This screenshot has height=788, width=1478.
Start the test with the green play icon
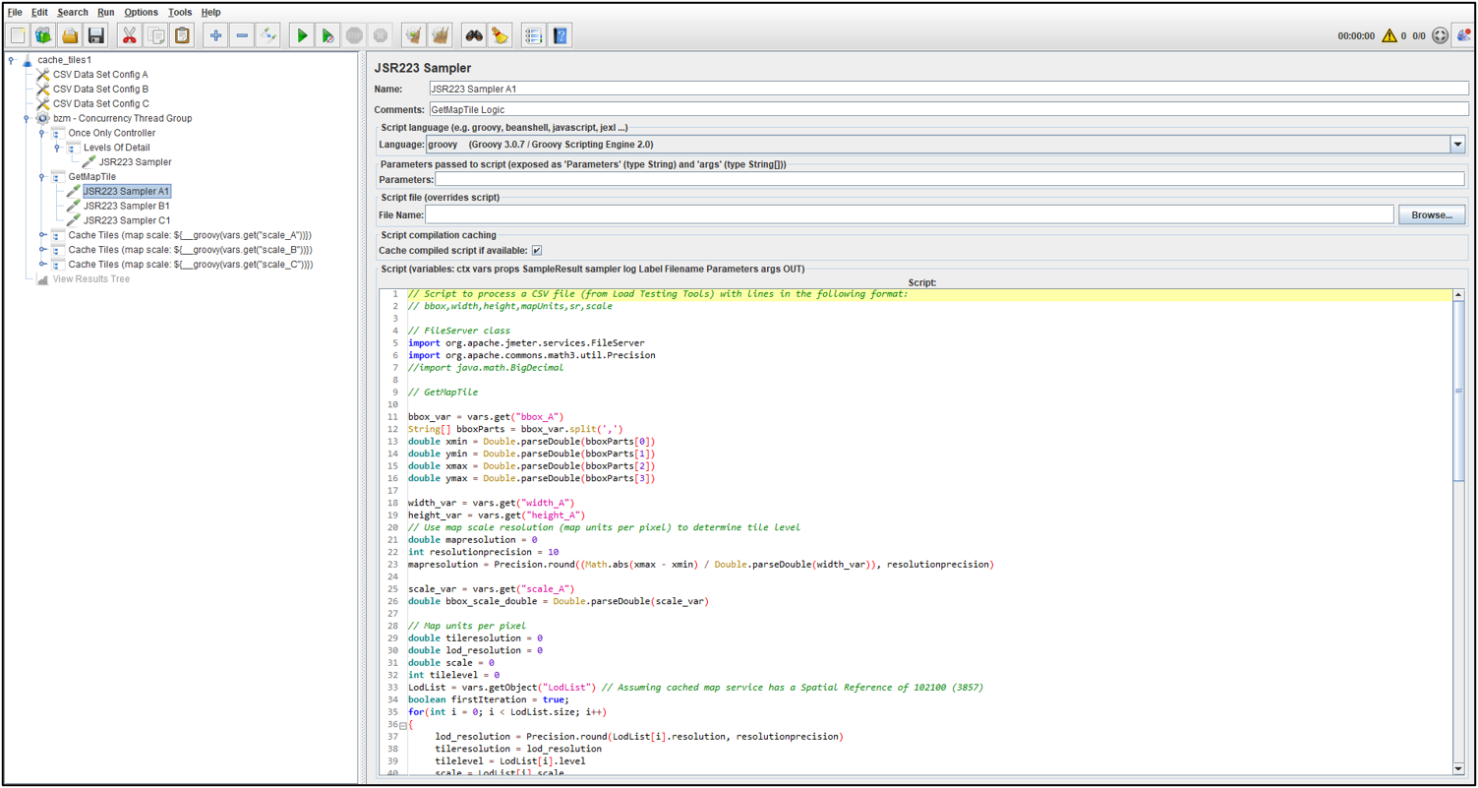pyautogui.click(x=302, y=34)
